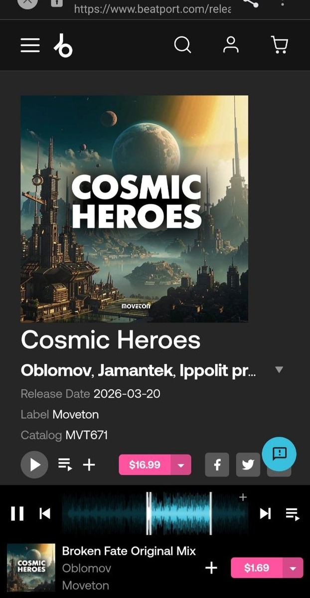Open the shopping cart icon

pos(280,45)
